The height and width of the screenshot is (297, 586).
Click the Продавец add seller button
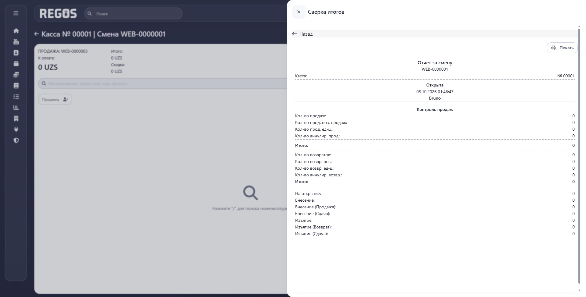[x=55, y=99]
